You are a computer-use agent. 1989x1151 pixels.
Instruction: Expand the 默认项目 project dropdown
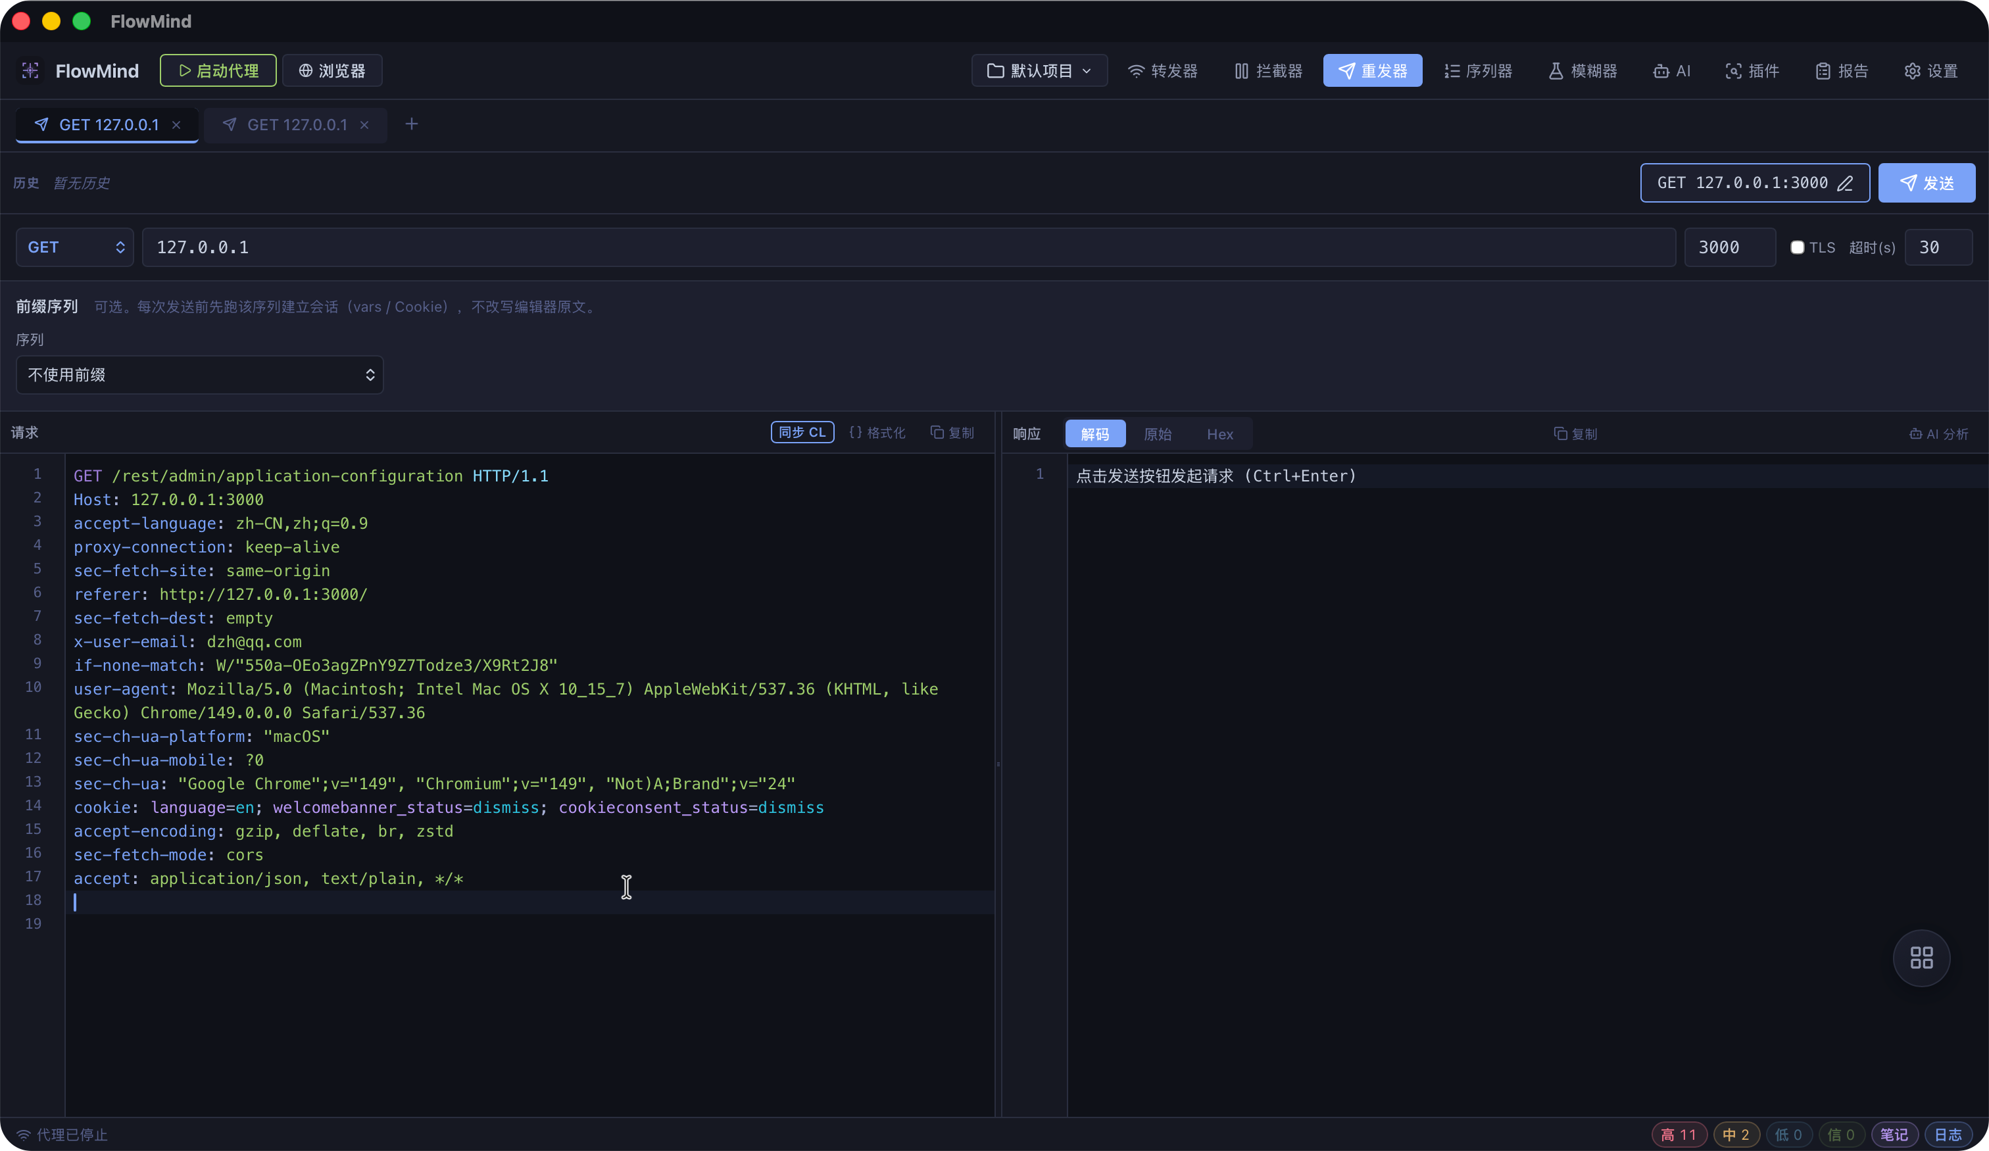(x=1039, y=71)
